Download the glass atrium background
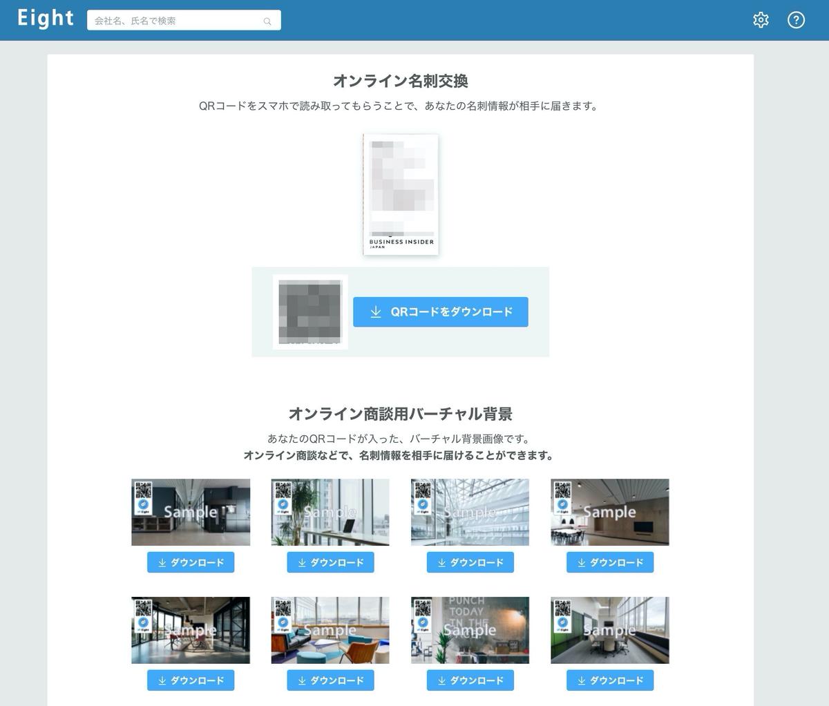This screenshot has width=829, height=706. [x=470, y=562]
